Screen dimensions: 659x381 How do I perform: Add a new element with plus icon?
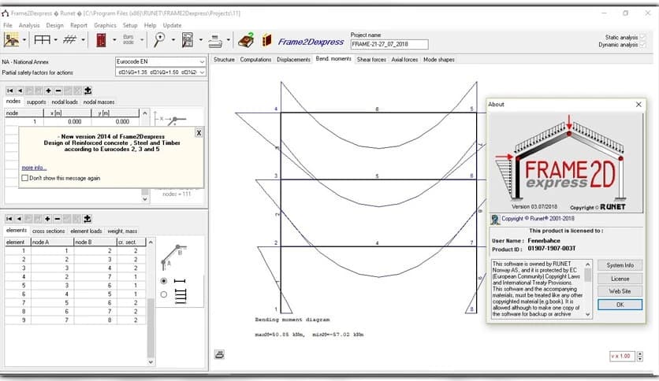(47, 219)
